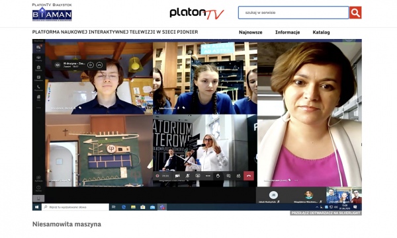Screen dimensions: 397x238
Task: Open Files icon in Teams sidebar
Action: [x=38, y=98]
